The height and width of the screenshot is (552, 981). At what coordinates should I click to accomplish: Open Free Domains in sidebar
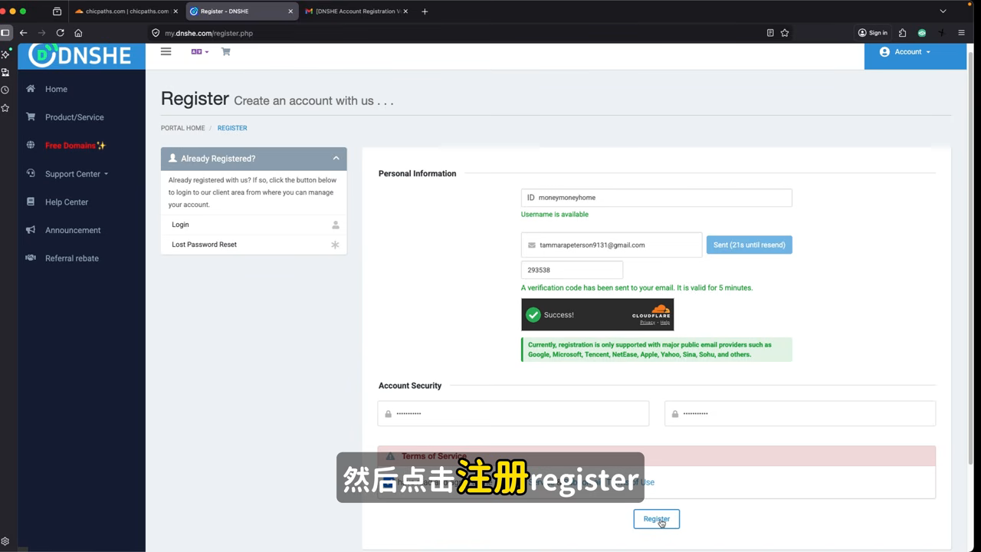pyautogui.click(x=75, y=146)
